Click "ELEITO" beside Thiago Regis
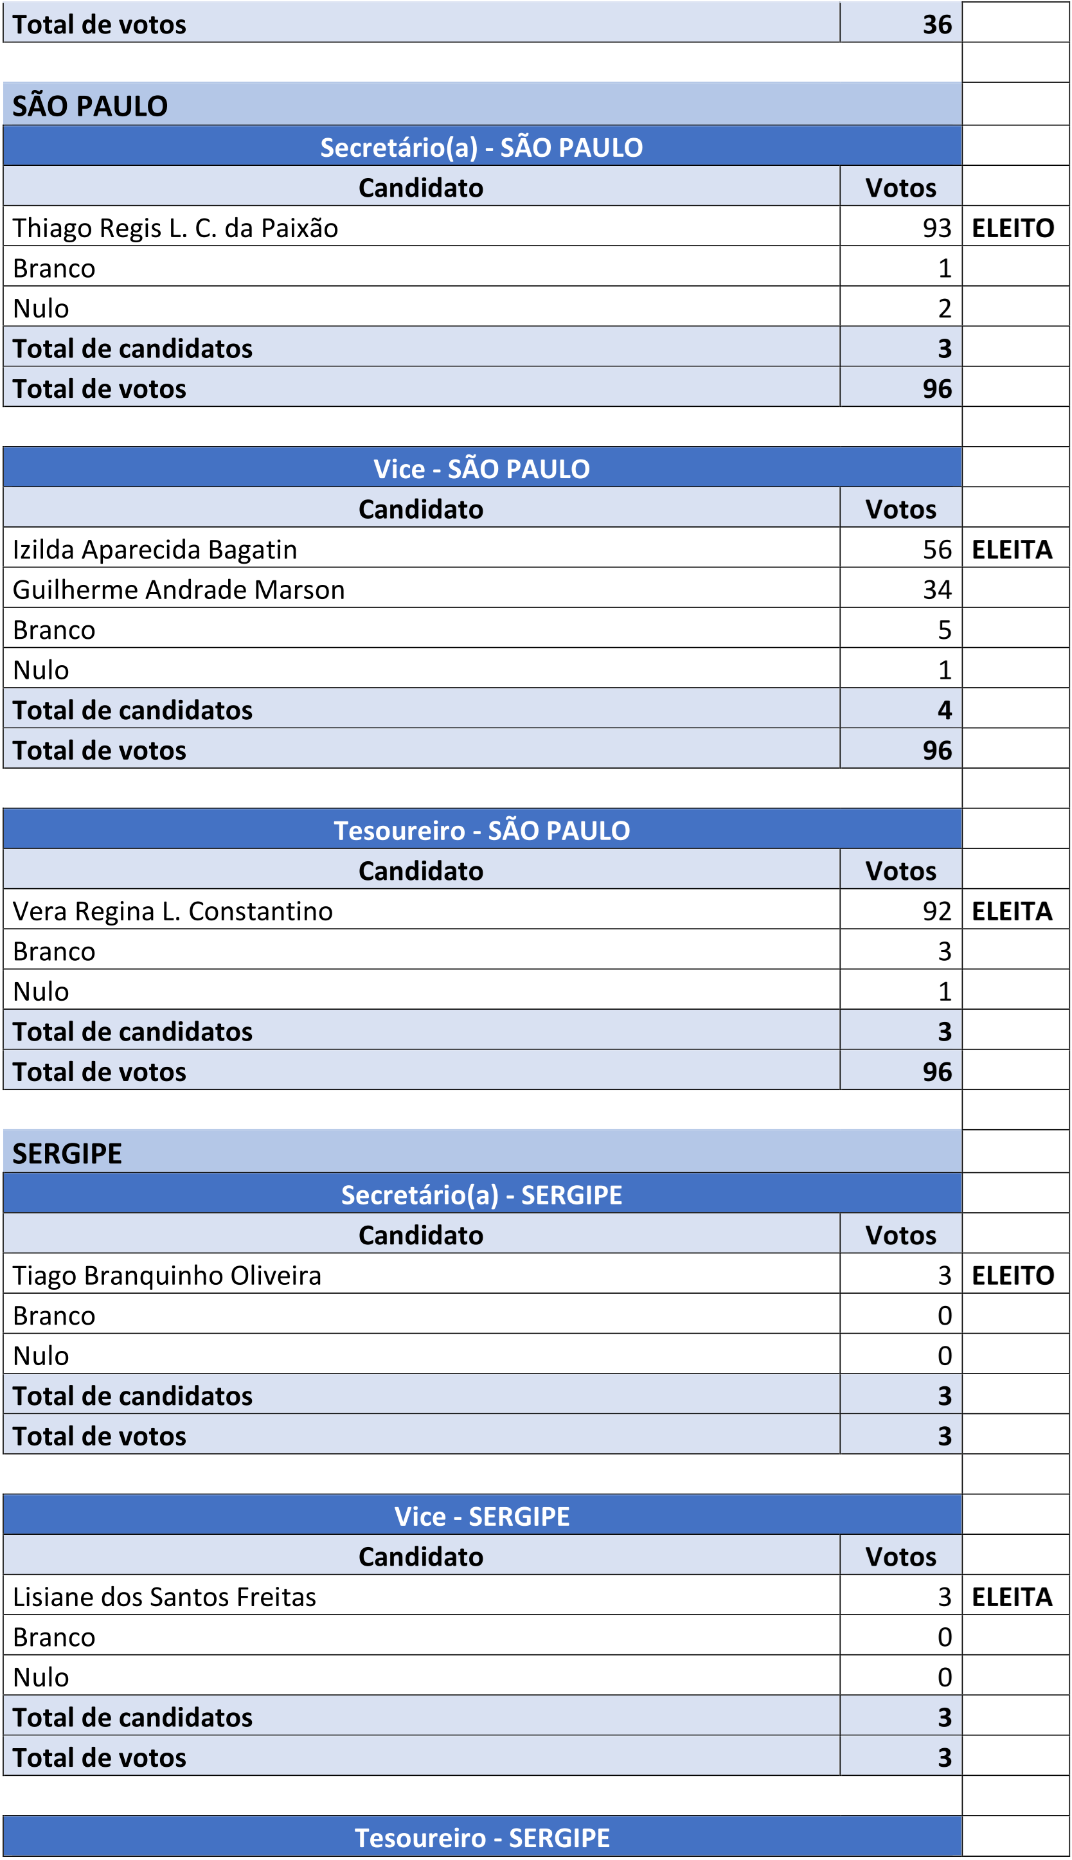The width and height of the screenshot is (1072, 1860). (x=1012, y=228)
